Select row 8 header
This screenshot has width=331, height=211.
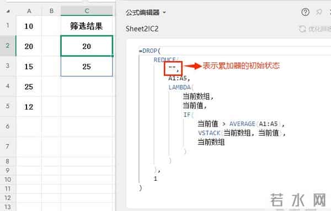tap(8, 161)
